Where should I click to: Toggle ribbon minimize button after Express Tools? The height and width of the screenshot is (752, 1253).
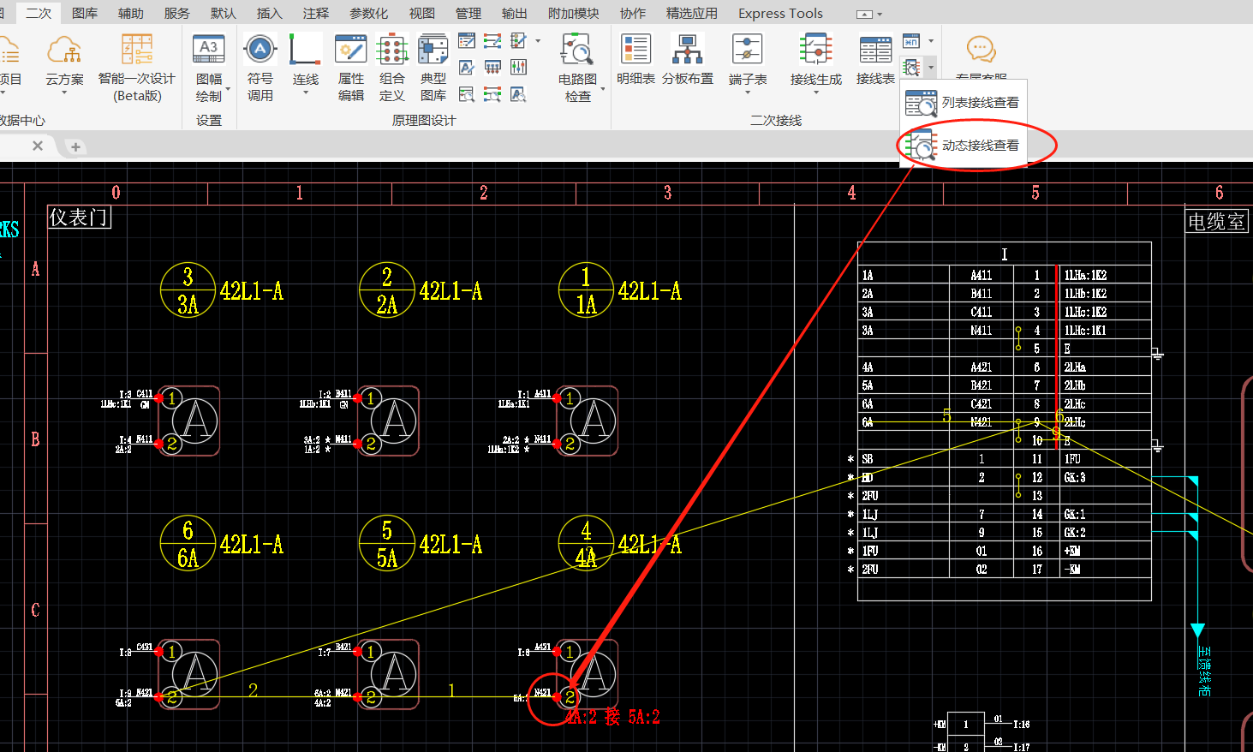[x=865, y=14]
